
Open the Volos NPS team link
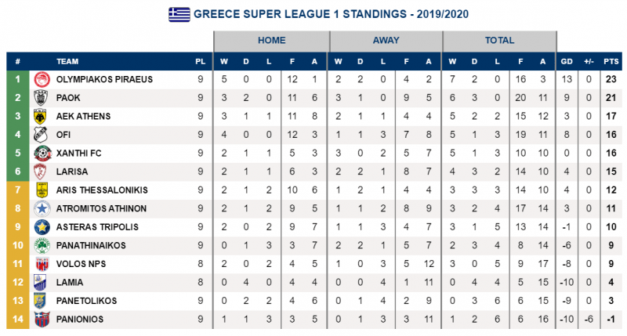coord(82,264)
